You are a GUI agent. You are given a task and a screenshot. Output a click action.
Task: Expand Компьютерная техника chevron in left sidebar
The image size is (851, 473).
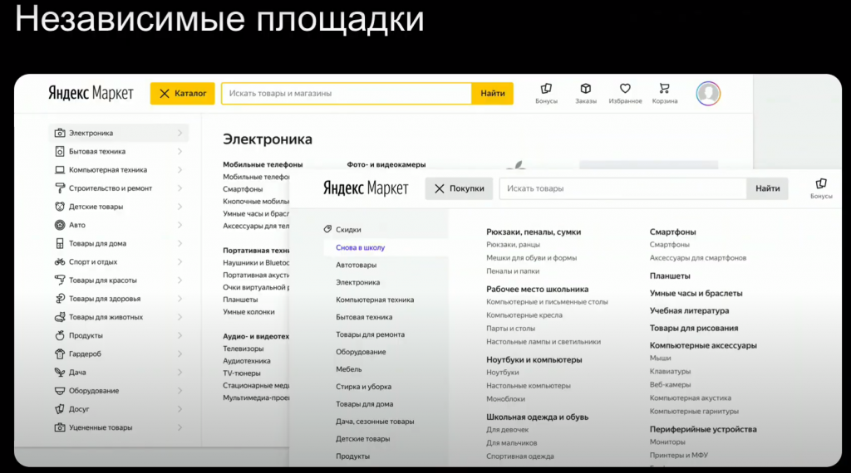(x=180, y=169)
